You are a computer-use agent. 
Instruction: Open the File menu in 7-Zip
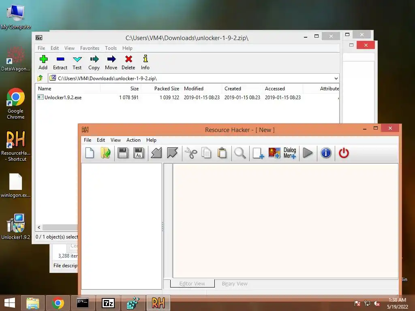[41, 48]
